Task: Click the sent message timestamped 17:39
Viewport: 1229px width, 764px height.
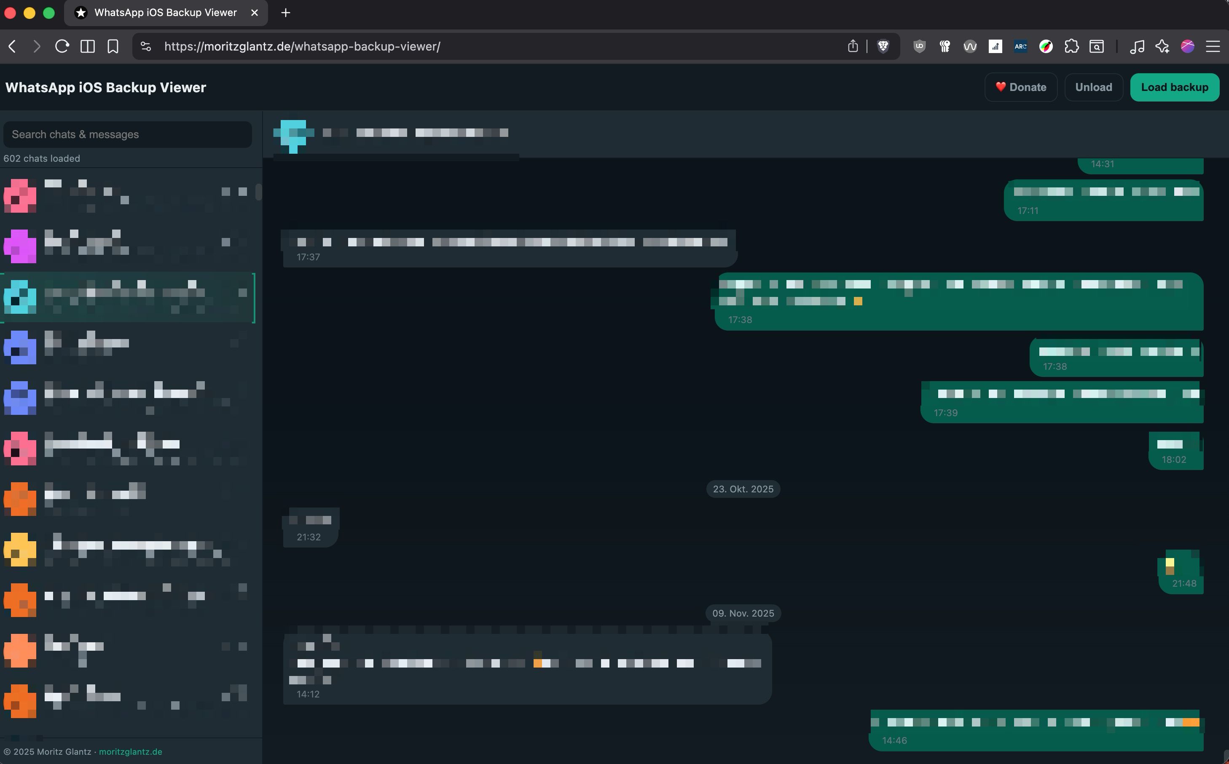Action: (1062, 402)
